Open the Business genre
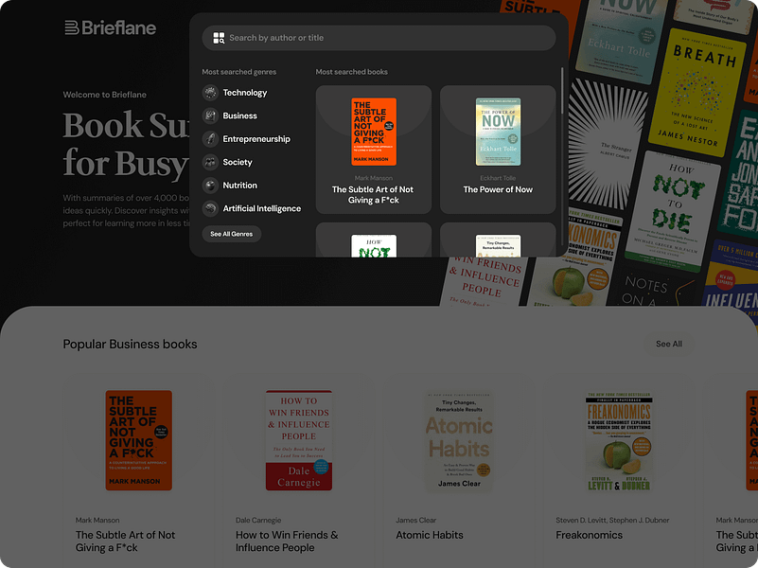758x568 pixels. click(239, 116)
